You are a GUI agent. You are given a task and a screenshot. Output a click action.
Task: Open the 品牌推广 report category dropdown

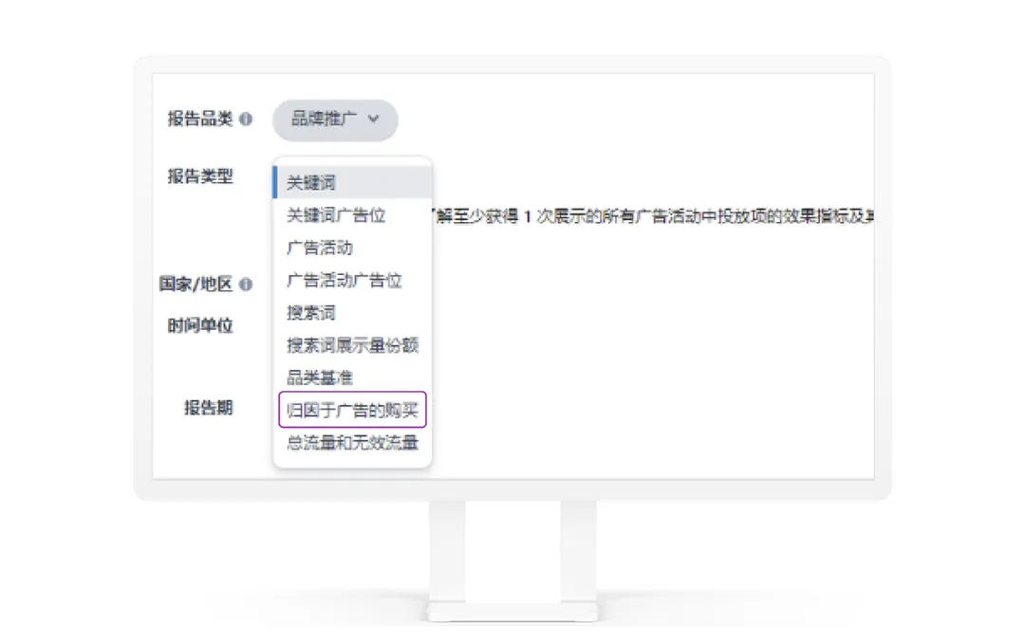pyautogui.click(x=335, y=120)
